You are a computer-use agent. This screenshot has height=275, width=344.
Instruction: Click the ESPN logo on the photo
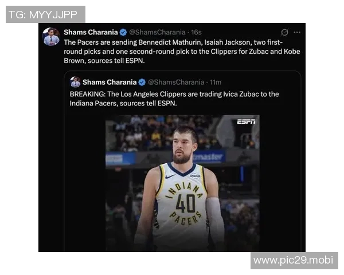tap(246, 121)
